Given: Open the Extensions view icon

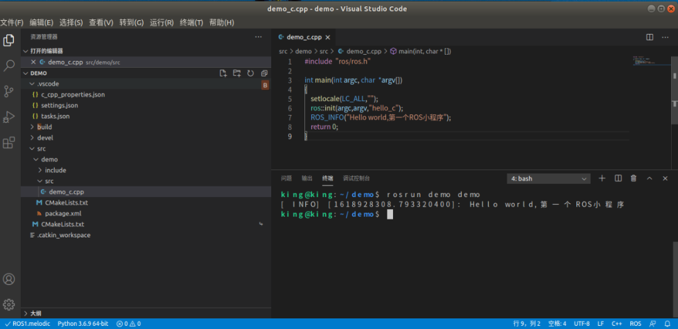Looking at the screenshot, I should click(x=9, y=143).
